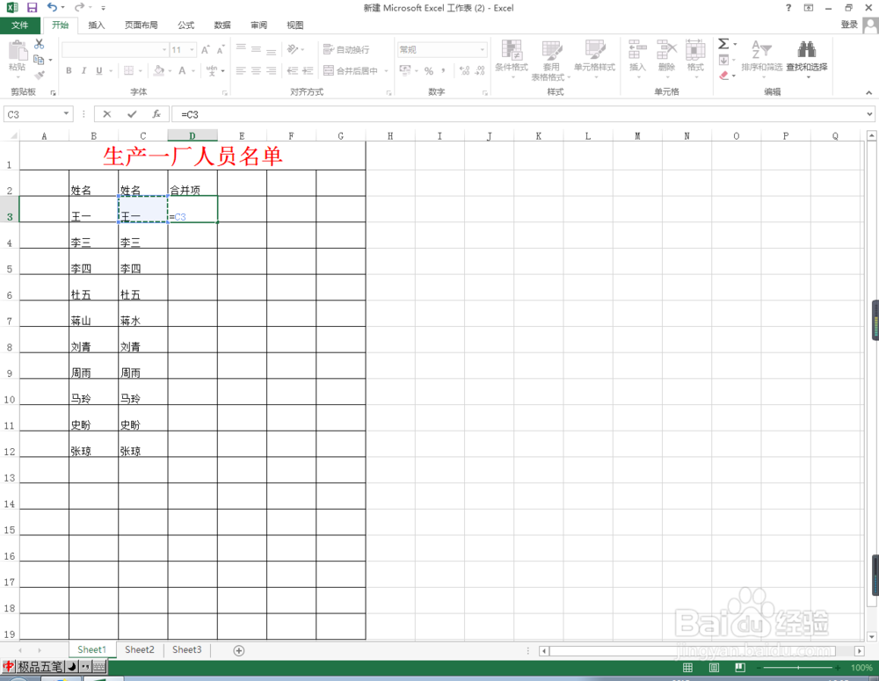879x681 pixels.
Task: Open Format as Table (套用表格格式)
Action: 551,60
